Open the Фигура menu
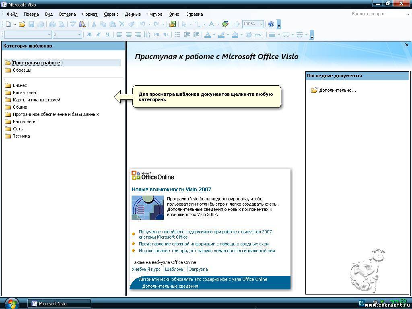 pos(155,14)
